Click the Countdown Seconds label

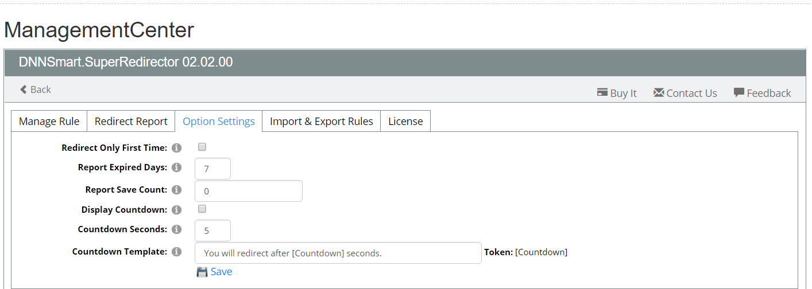click(x=123, y=229)
